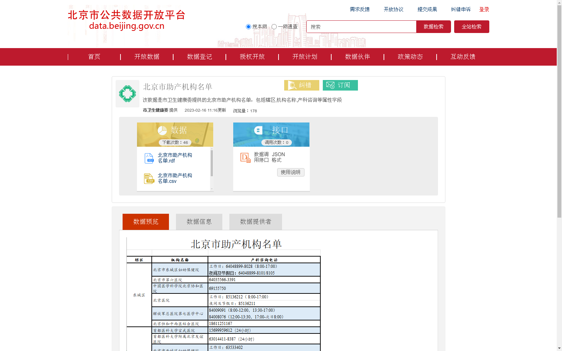Open the 数据登记 menu item
This screenshot has height=351, width=562.
pyautogui.click(x=200, y=57)
